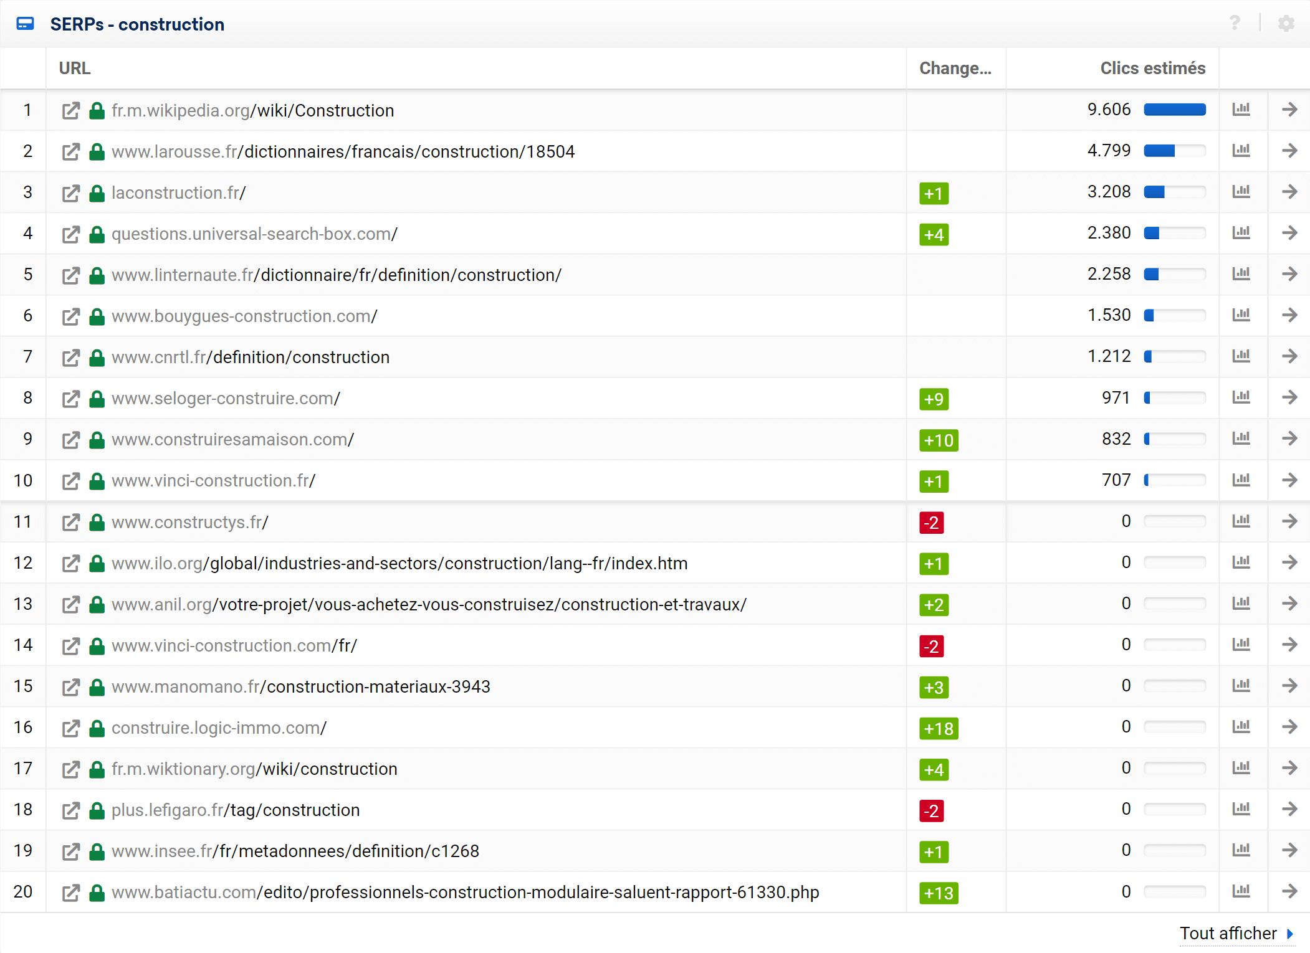Open the plus.lefigaro.fr/tag/construction URL
Image resolution: width=1310 pixels, height=953 pixels.
tap(236, 810)
